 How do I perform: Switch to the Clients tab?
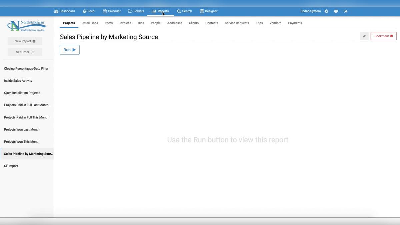tap(194, 23)
